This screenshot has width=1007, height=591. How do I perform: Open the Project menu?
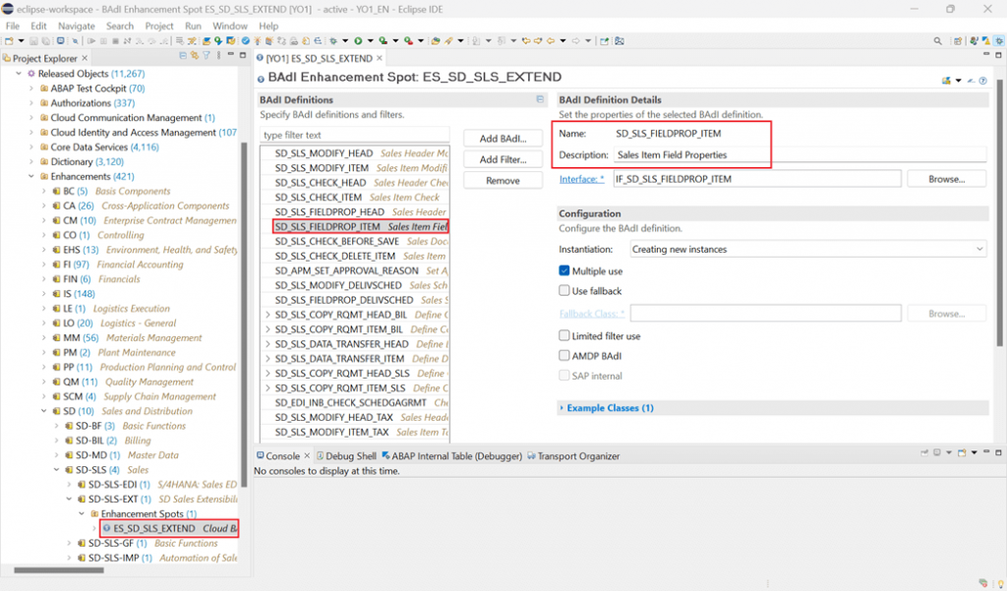point(159,27)
